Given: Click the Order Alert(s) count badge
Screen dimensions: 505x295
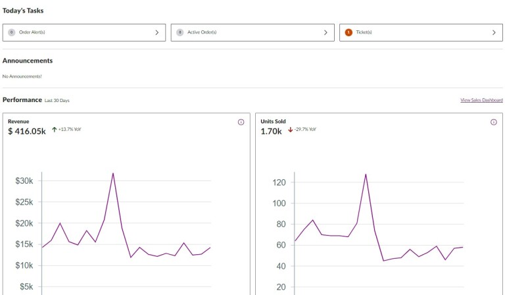Looking at the screenshot, I should 11,32.
